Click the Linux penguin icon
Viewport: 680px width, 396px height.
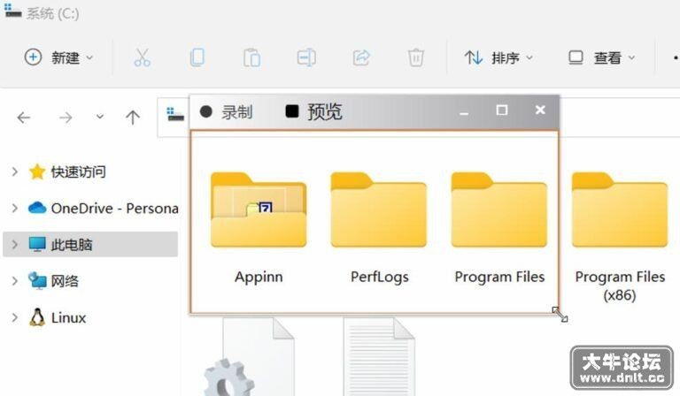[37, 317]
